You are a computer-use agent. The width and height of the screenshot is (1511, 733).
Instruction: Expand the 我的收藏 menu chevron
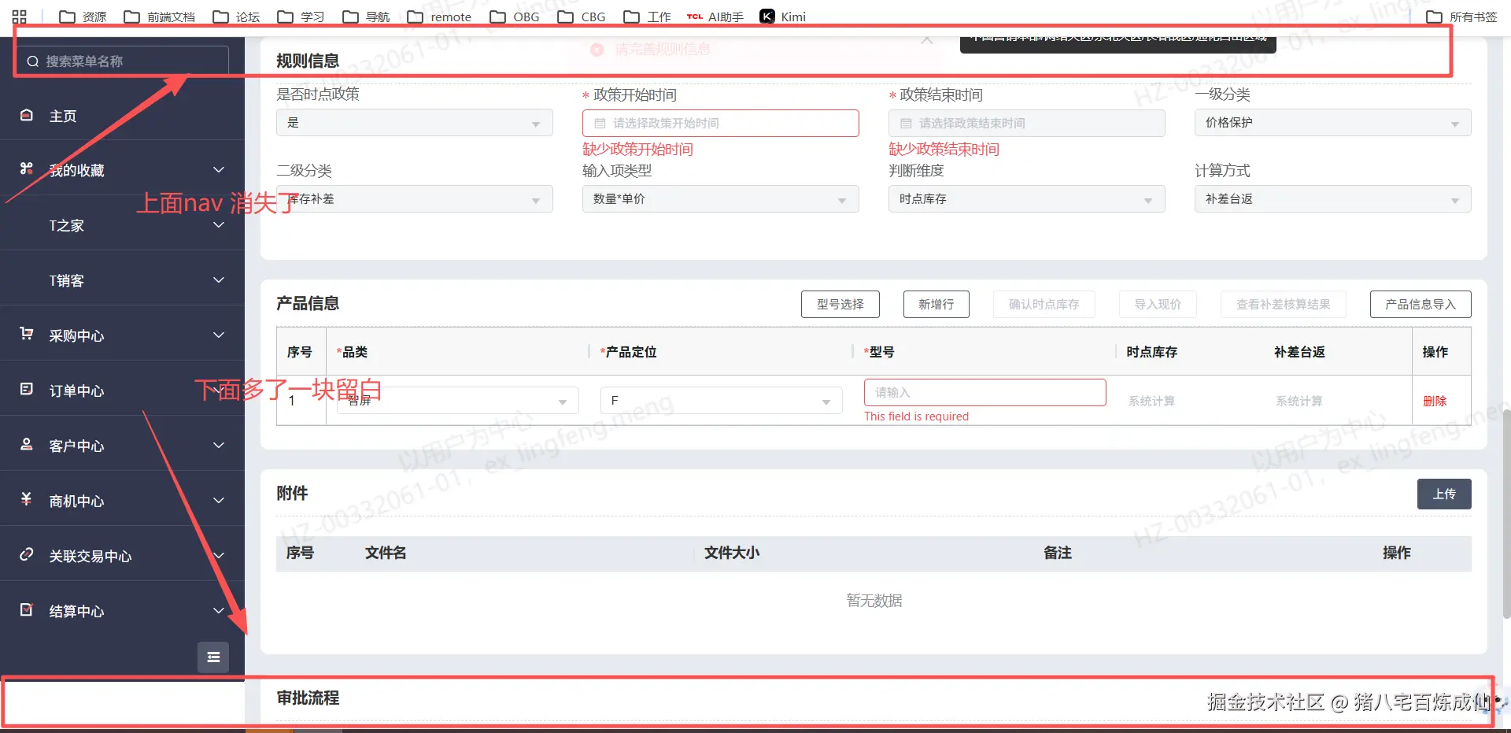click(219, 170)
